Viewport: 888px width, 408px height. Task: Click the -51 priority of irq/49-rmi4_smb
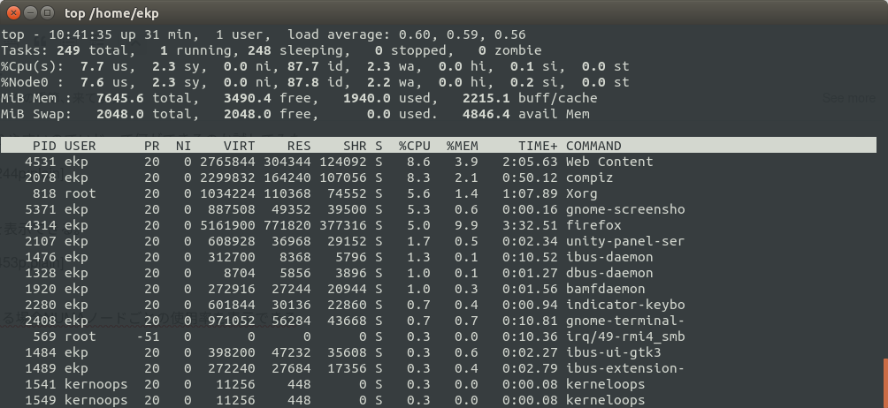click(x=148, y=336)
